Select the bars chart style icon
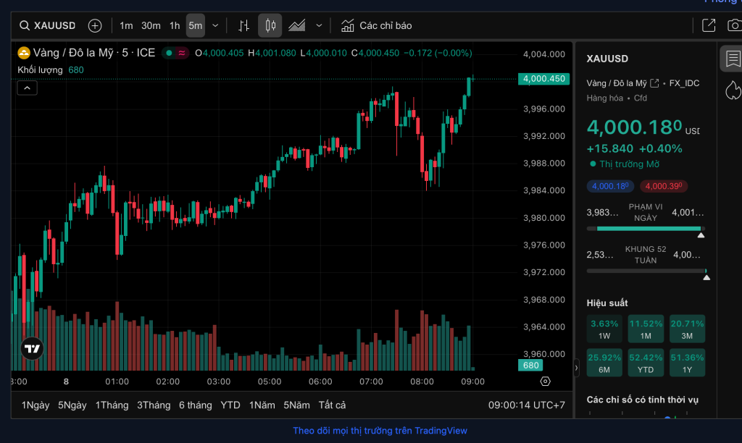742x443 pixels. tap(244, 25)
